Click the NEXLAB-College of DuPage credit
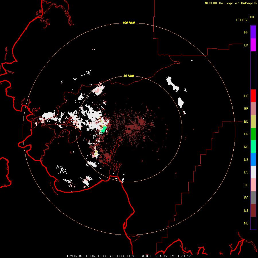258x258 pixels. 229,3
